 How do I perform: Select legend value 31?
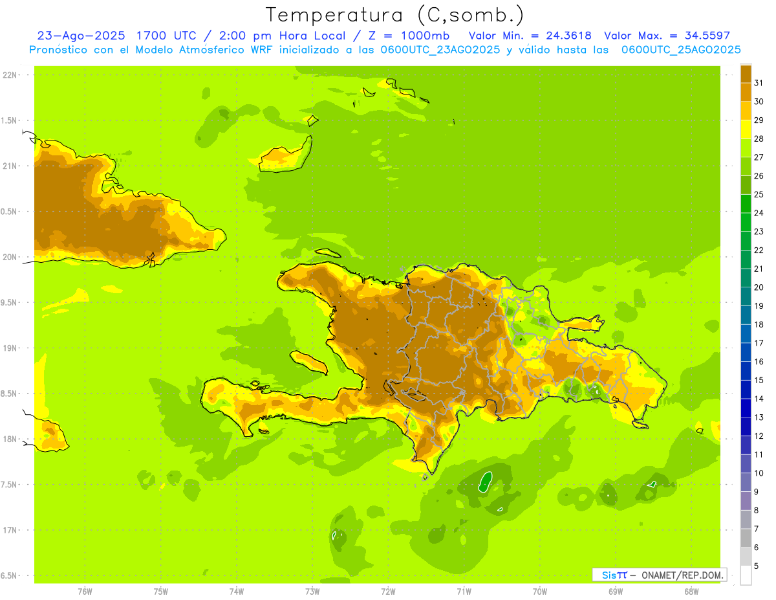point(759,83)
